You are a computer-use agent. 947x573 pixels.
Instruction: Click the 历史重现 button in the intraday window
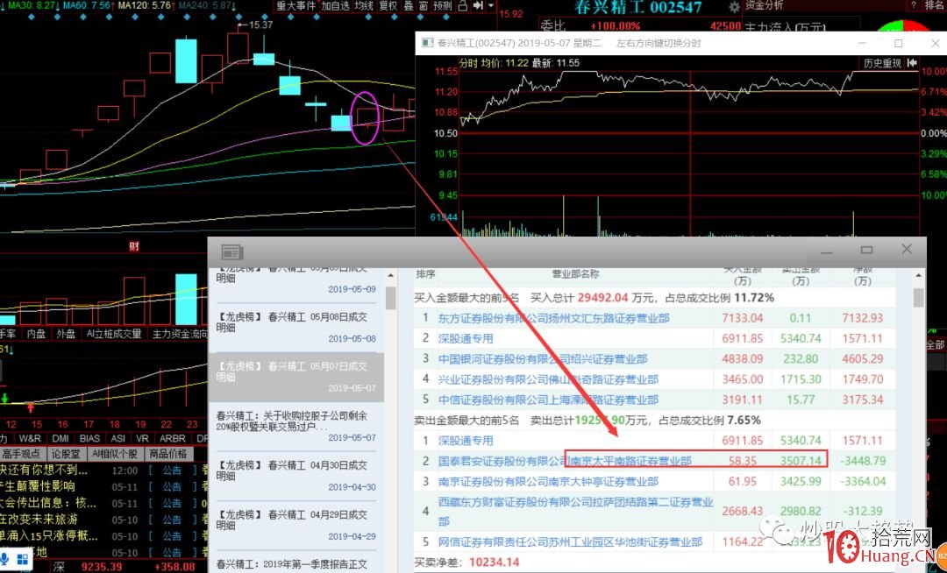pos(882,63)
